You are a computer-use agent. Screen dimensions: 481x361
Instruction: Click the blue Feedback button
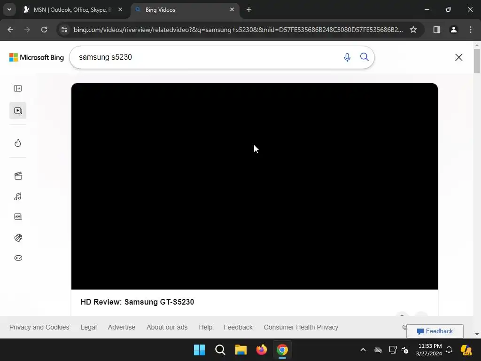(x=434, y=331)
